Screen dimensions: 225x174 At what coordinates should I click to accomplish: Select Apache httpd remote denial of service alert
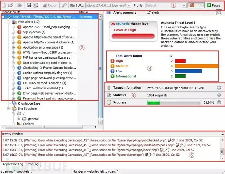tap(49, 37)
